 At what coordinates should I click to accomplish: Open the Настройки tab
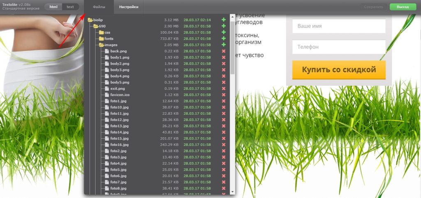coord(129,7)
